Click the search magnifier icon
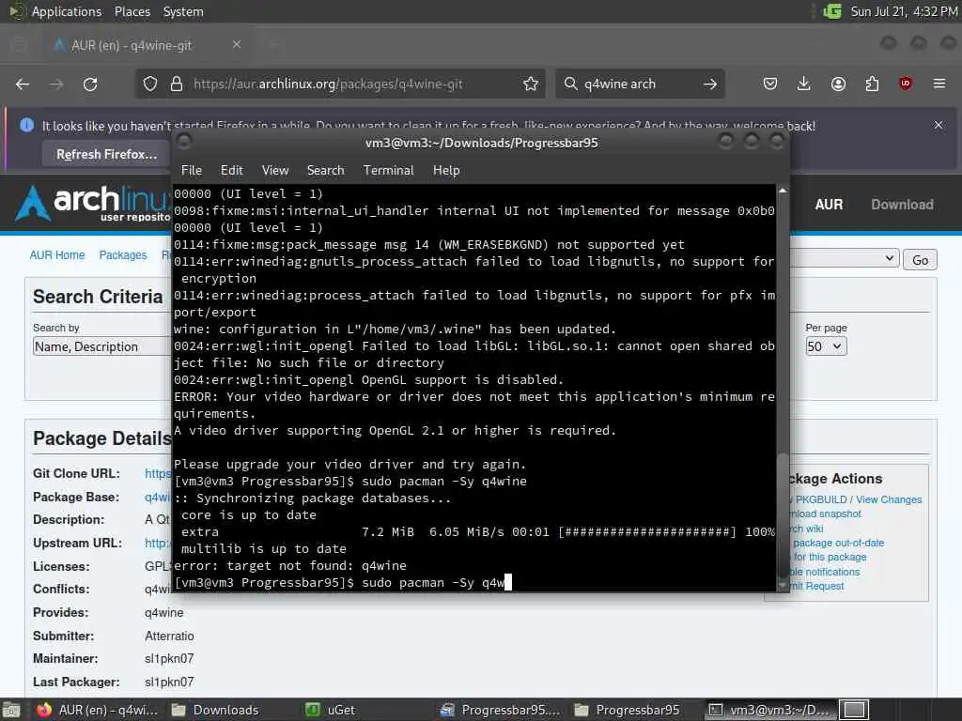 point(570,84)
